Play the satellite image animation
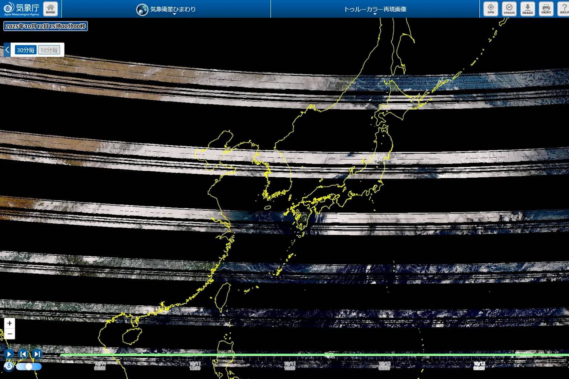Viewport: 569px width, 379px height. (x=9, y=354)
